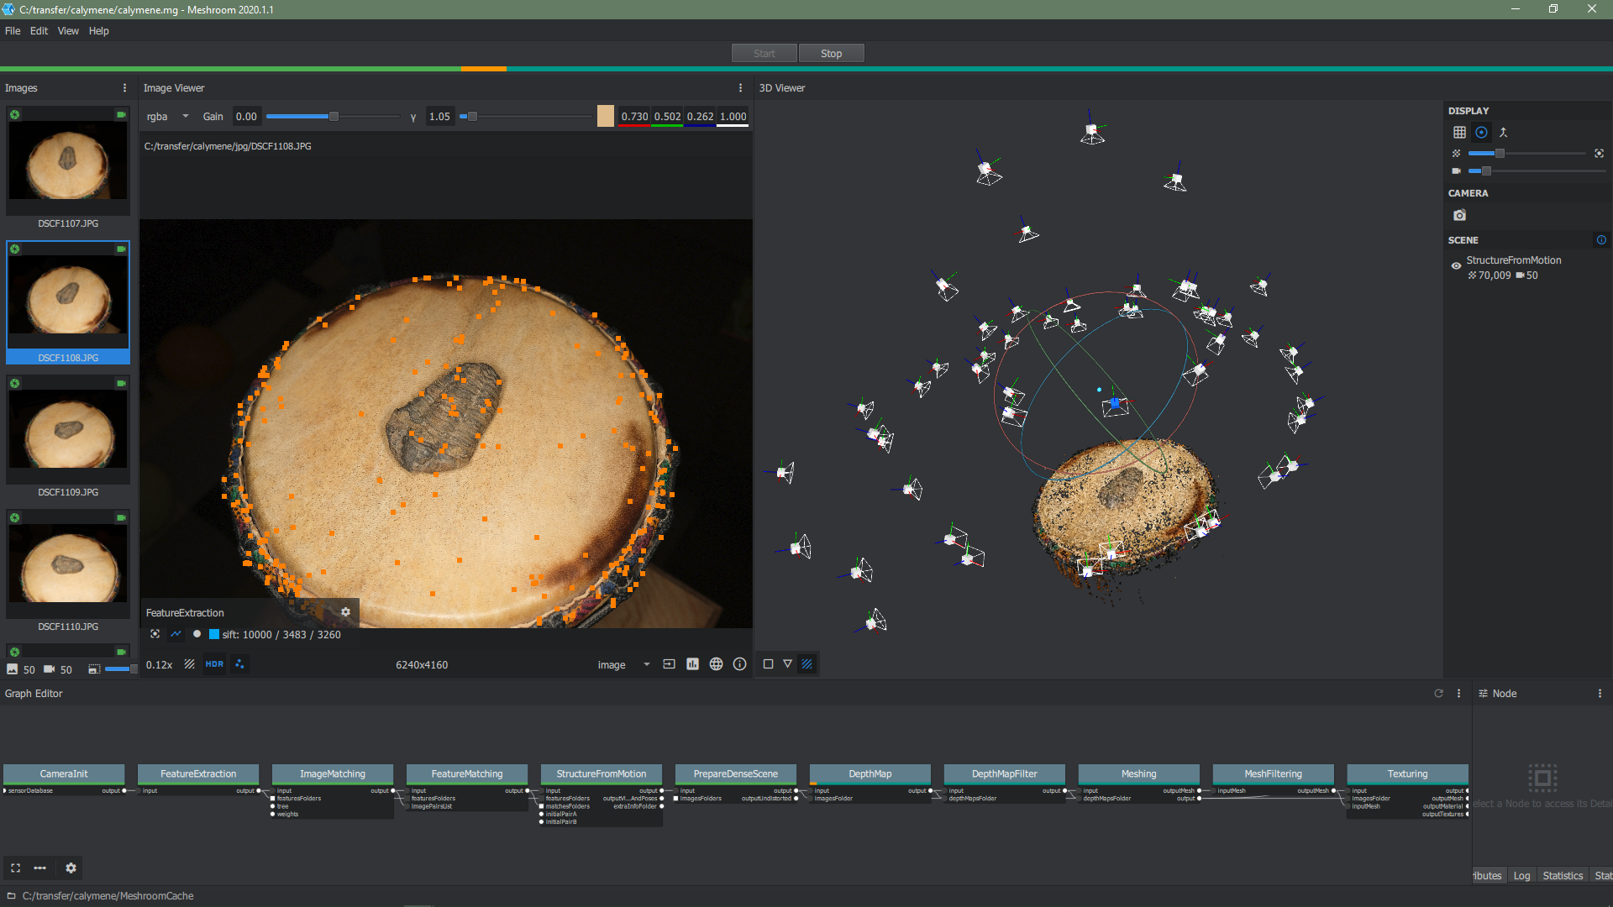Open the image output type dropdown
Viewport: 1613px width, 907px height.
click(623, 664)
